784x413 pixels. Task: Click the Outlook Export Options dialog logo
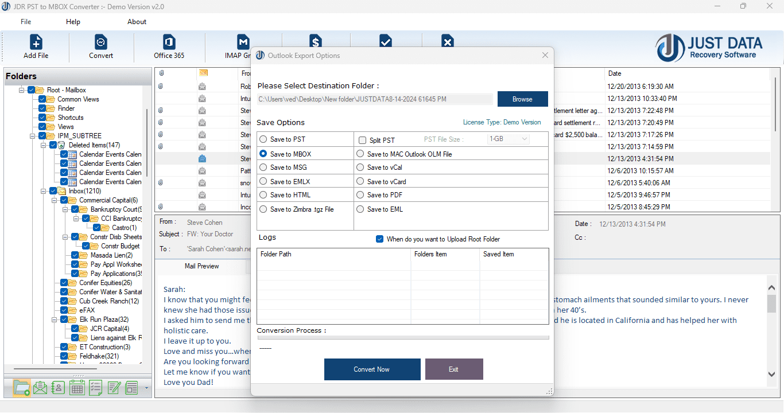tap(261, 55)
